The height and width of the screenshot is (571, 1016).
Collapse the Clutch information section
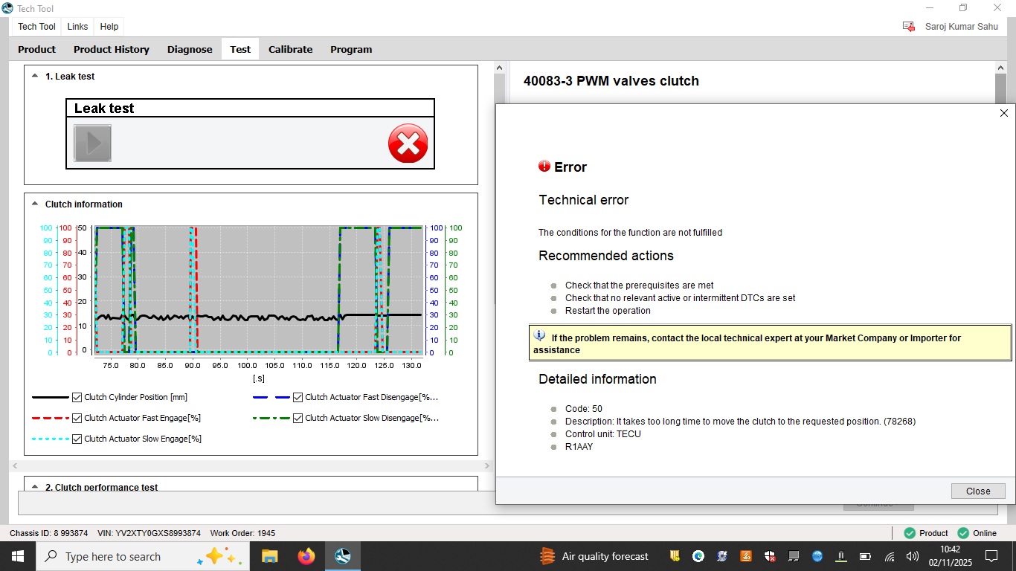34,204
